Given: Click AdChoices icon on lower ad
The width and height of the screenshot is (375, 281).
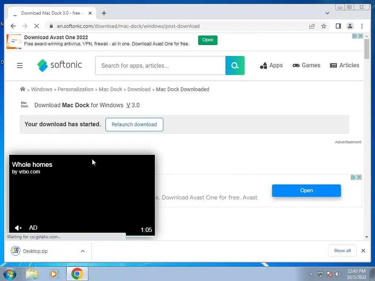Looking at the screenshot, I should click(353, 177).
